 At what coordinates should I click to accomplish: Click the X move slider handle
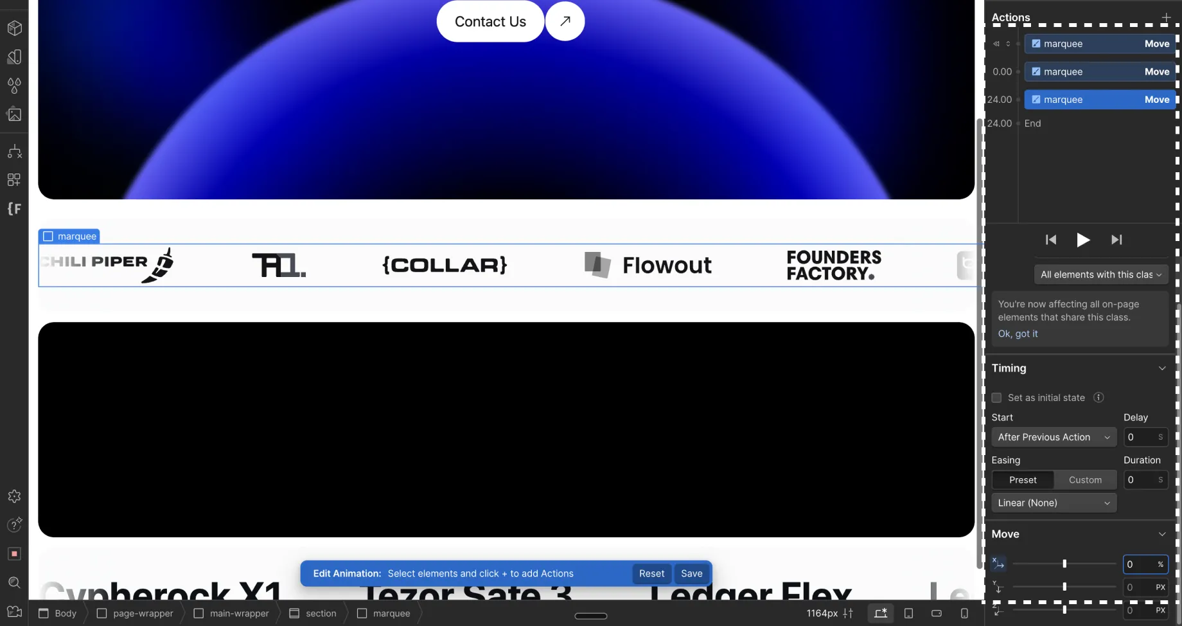[x=1064, y=564]
